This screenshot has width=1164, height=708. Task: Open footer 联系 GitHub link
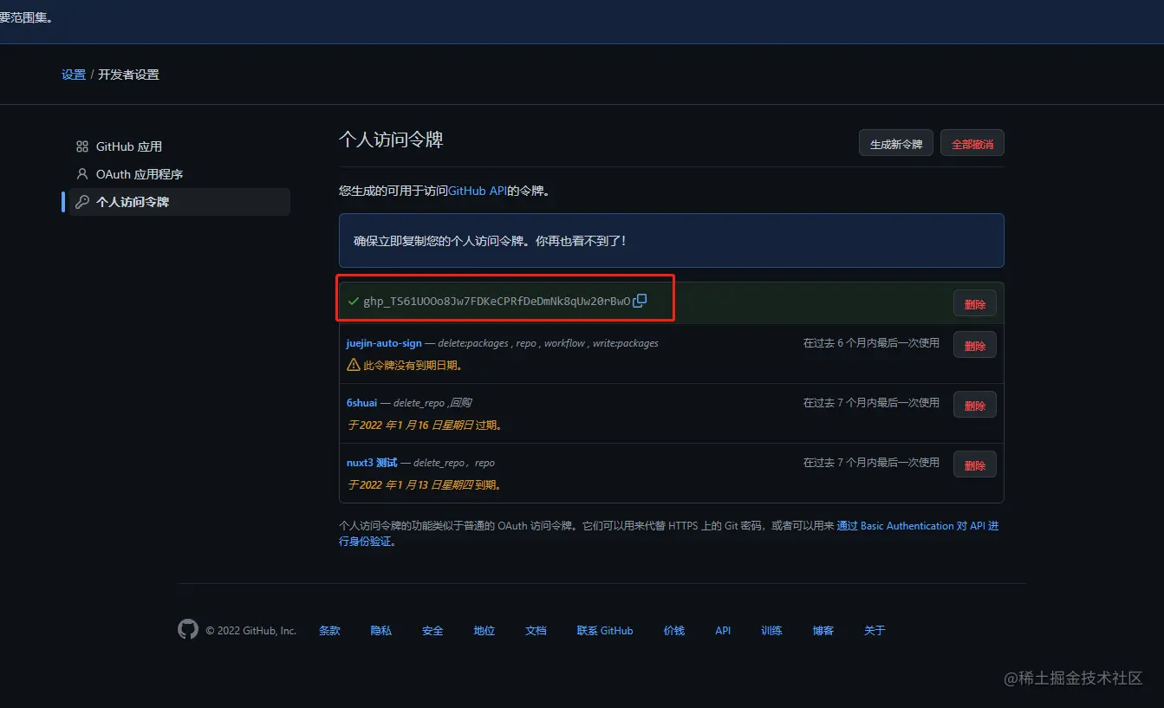tap(605, 631)
